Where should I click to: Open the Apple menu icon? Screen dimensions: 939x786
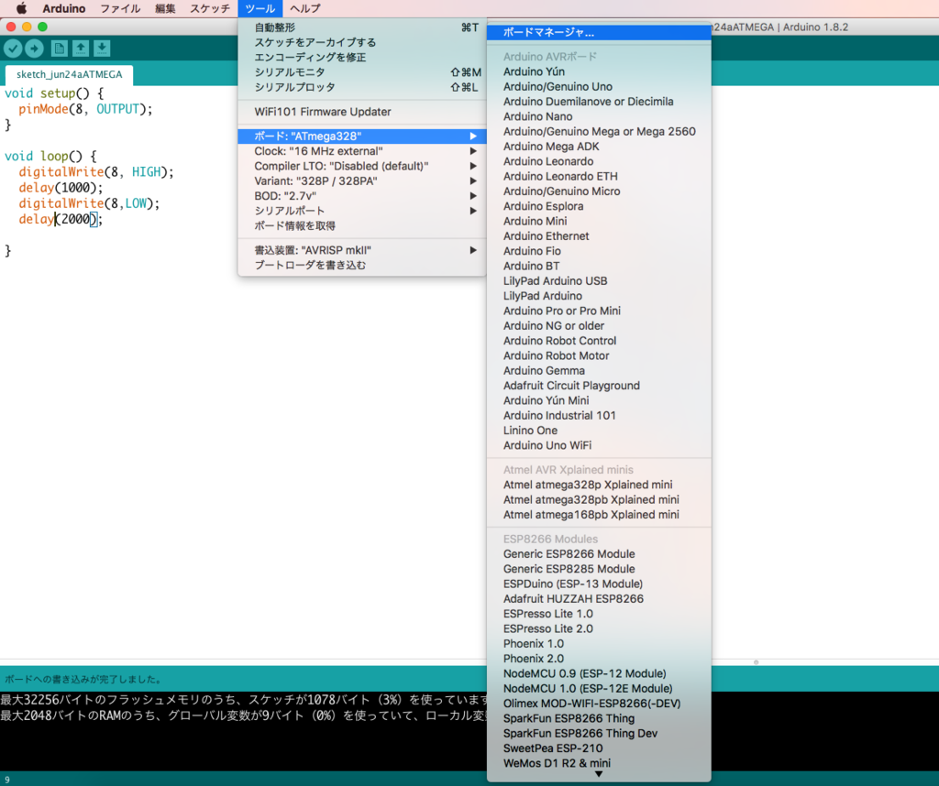click(21, 8)
